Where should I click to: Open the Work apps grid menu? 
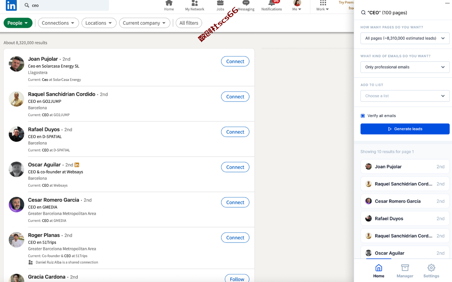click(322, 6)
